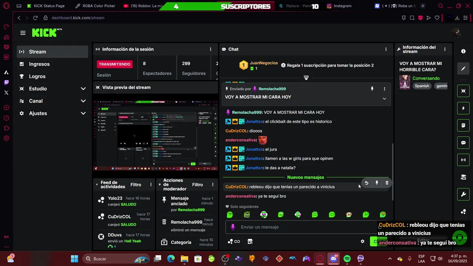
Task: Collapse the leaderboard bar above chat
Action: point(306,78)
